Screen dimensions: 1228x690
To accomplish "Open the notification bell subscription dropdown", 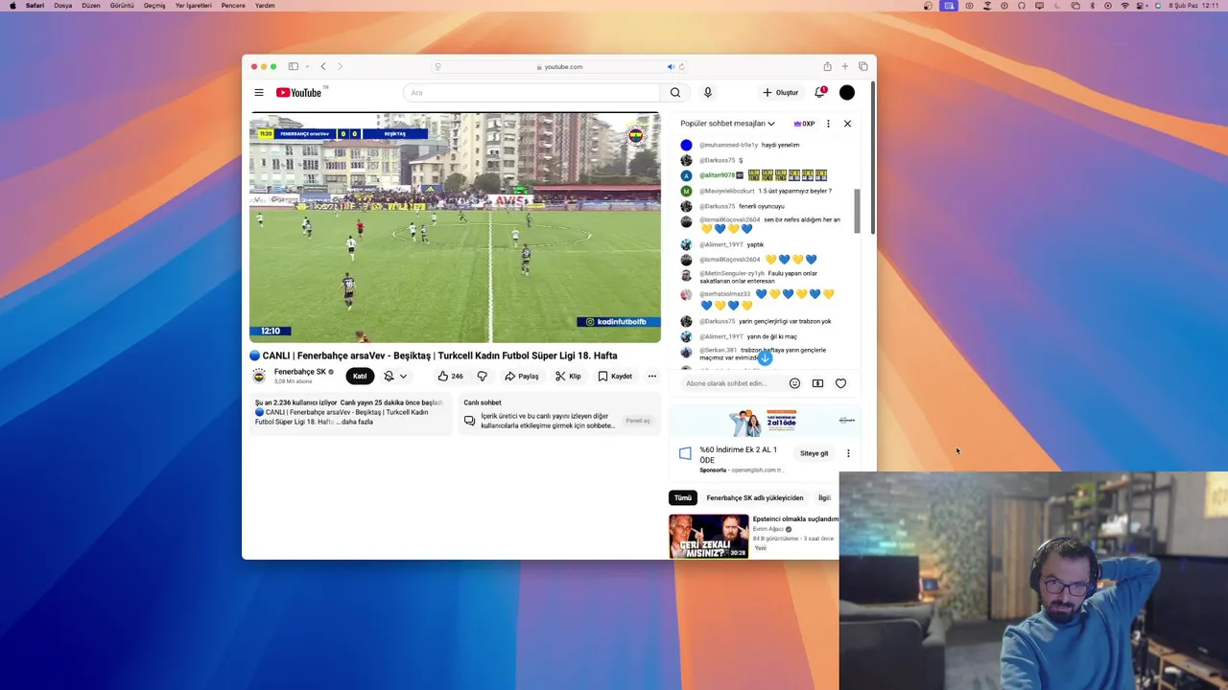I will click(395, 377).
